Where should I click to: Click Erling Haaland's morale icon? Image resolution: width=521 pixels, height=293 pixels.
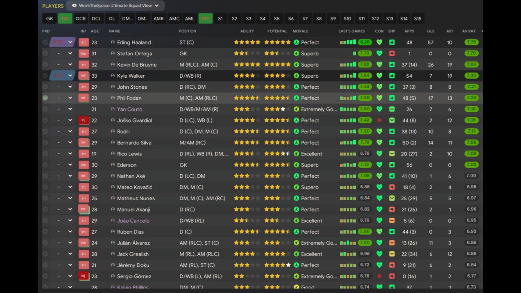point(296,42)
